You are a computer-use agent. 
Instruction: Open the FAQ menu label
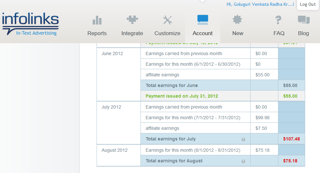279,33
